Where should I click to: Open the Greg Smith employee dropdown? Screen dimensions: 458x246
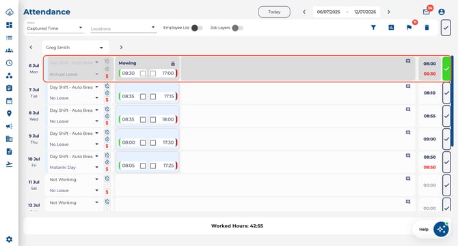pyautogui.click(x=75, y=48)
